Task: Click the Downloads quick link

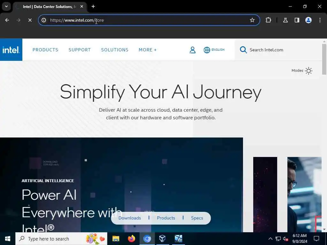Action: tap(130, 218)
